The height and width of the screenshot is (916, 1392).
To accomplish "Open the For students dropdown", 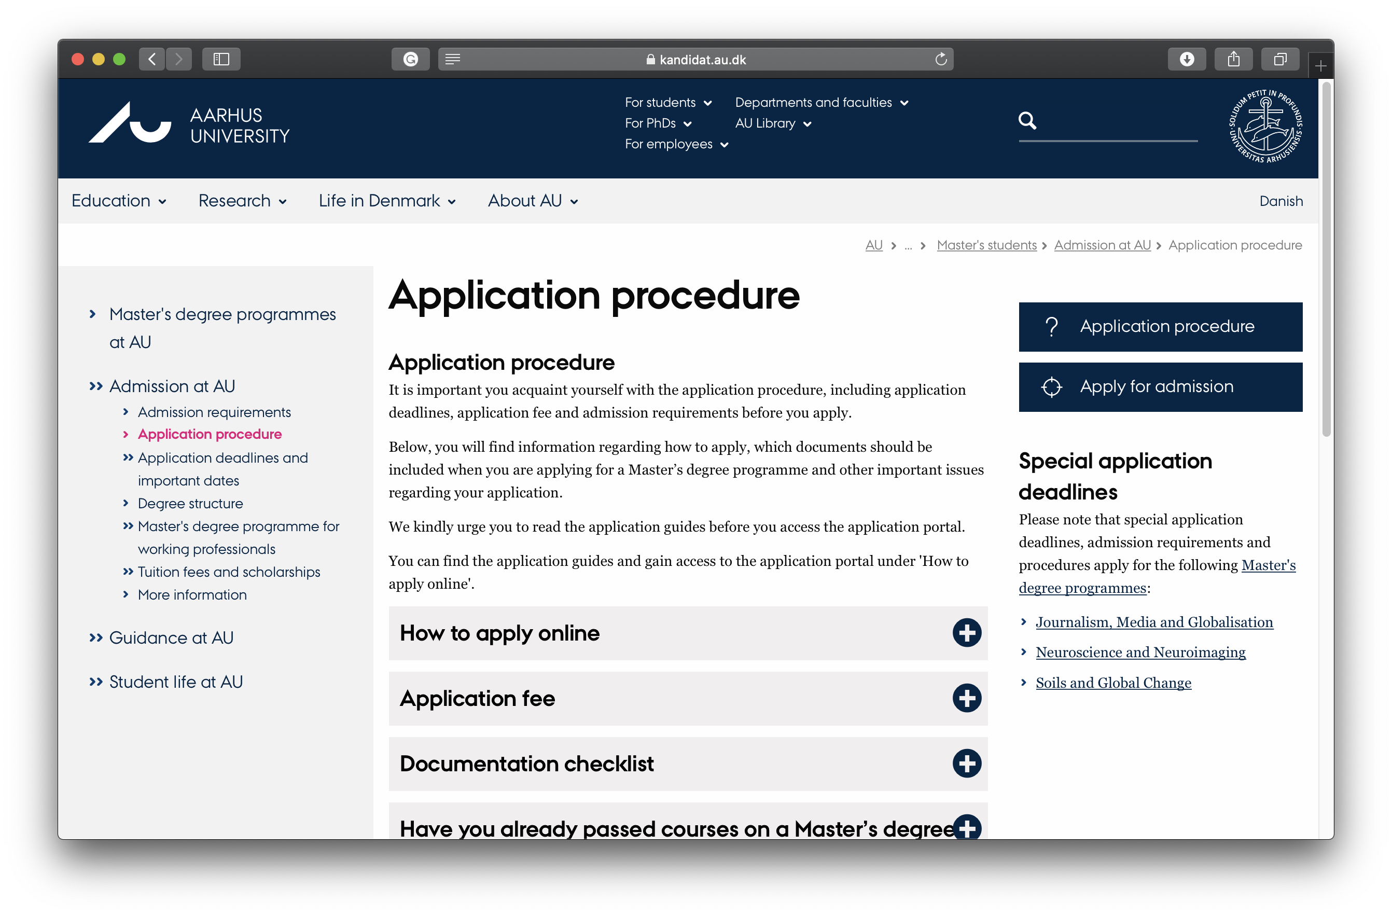I will coord(668,102).
